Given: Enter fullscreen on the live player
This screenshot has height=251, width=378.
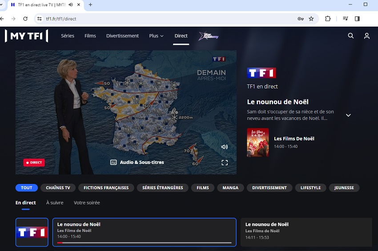Looking at the screenshot, I should (225, 163).
